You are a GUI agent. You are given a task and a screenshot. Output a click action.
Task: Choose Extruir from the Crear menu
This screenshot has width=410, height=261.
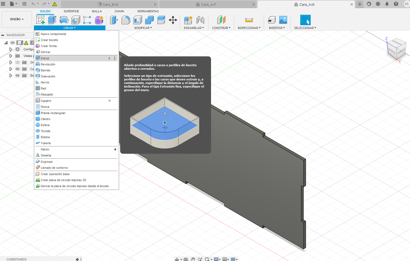pos(45,58)
